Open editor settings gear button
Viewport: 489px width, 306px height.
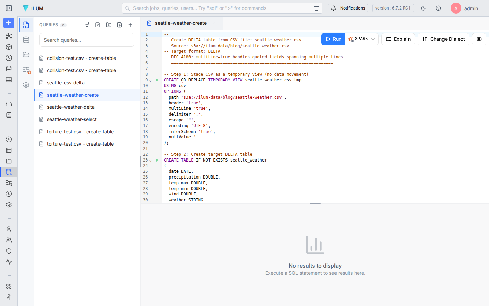[x=479, y=39]
